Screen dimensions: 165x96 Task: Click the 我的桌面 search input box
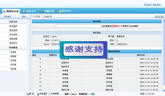[78, 26]
